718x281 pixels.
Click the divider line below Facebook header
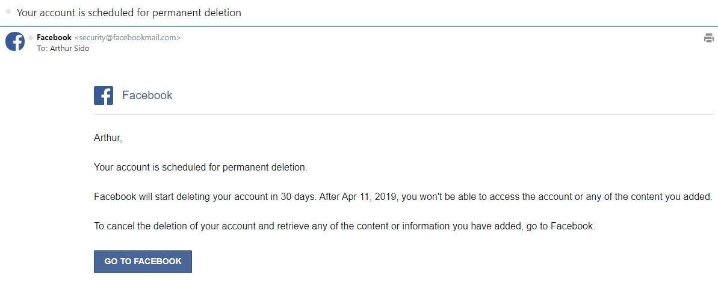(403, 114)
